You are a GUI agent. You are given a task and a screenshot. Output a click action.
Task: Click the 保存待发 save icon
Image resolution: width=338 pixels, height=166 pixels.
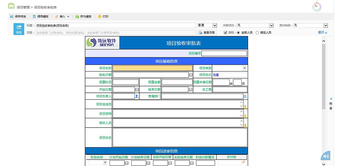pos(12,16)
